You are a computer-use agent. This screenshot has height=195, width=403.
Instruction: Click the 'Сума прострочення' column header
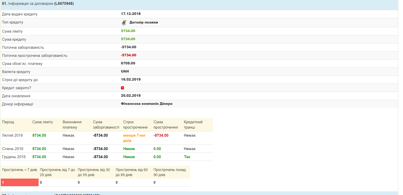[x=166, y=125]
